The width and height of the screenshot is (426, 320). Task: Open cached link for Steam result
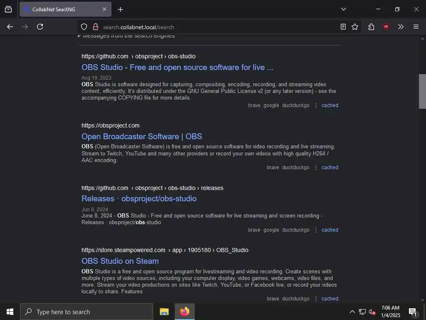(x=330, y=299)
